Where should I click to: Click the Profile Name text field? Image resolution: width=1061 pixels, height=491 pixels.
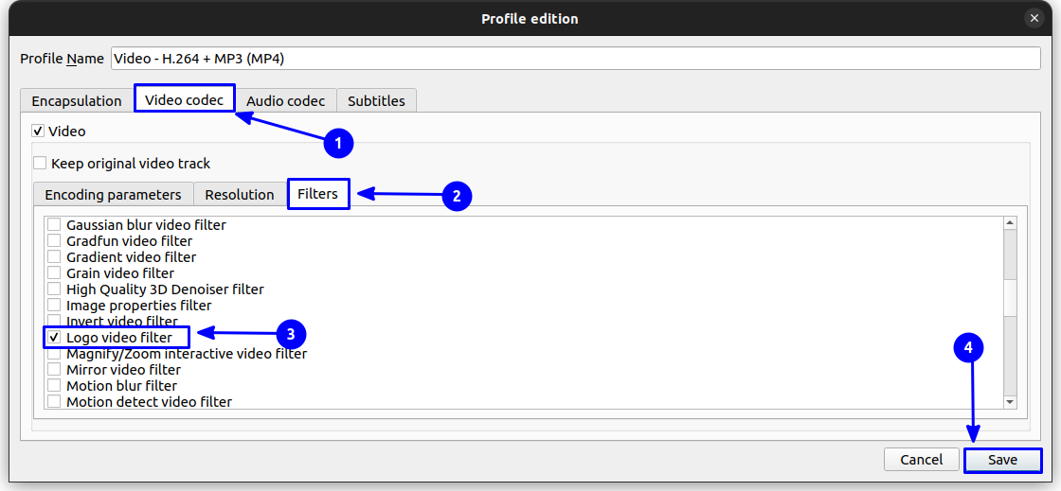(x=575, y=59)
